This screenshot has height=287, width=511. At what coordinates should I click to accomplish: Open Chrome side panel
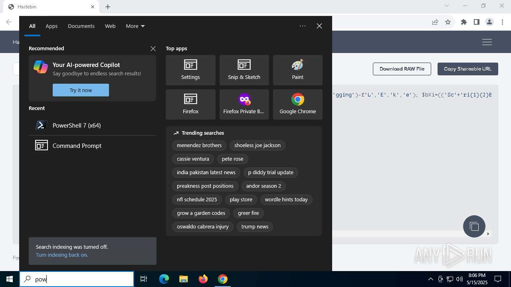476,22
